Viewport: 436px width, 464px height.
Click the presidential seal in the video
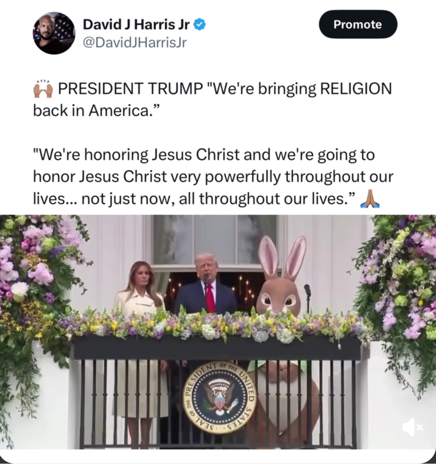[219, 398]
